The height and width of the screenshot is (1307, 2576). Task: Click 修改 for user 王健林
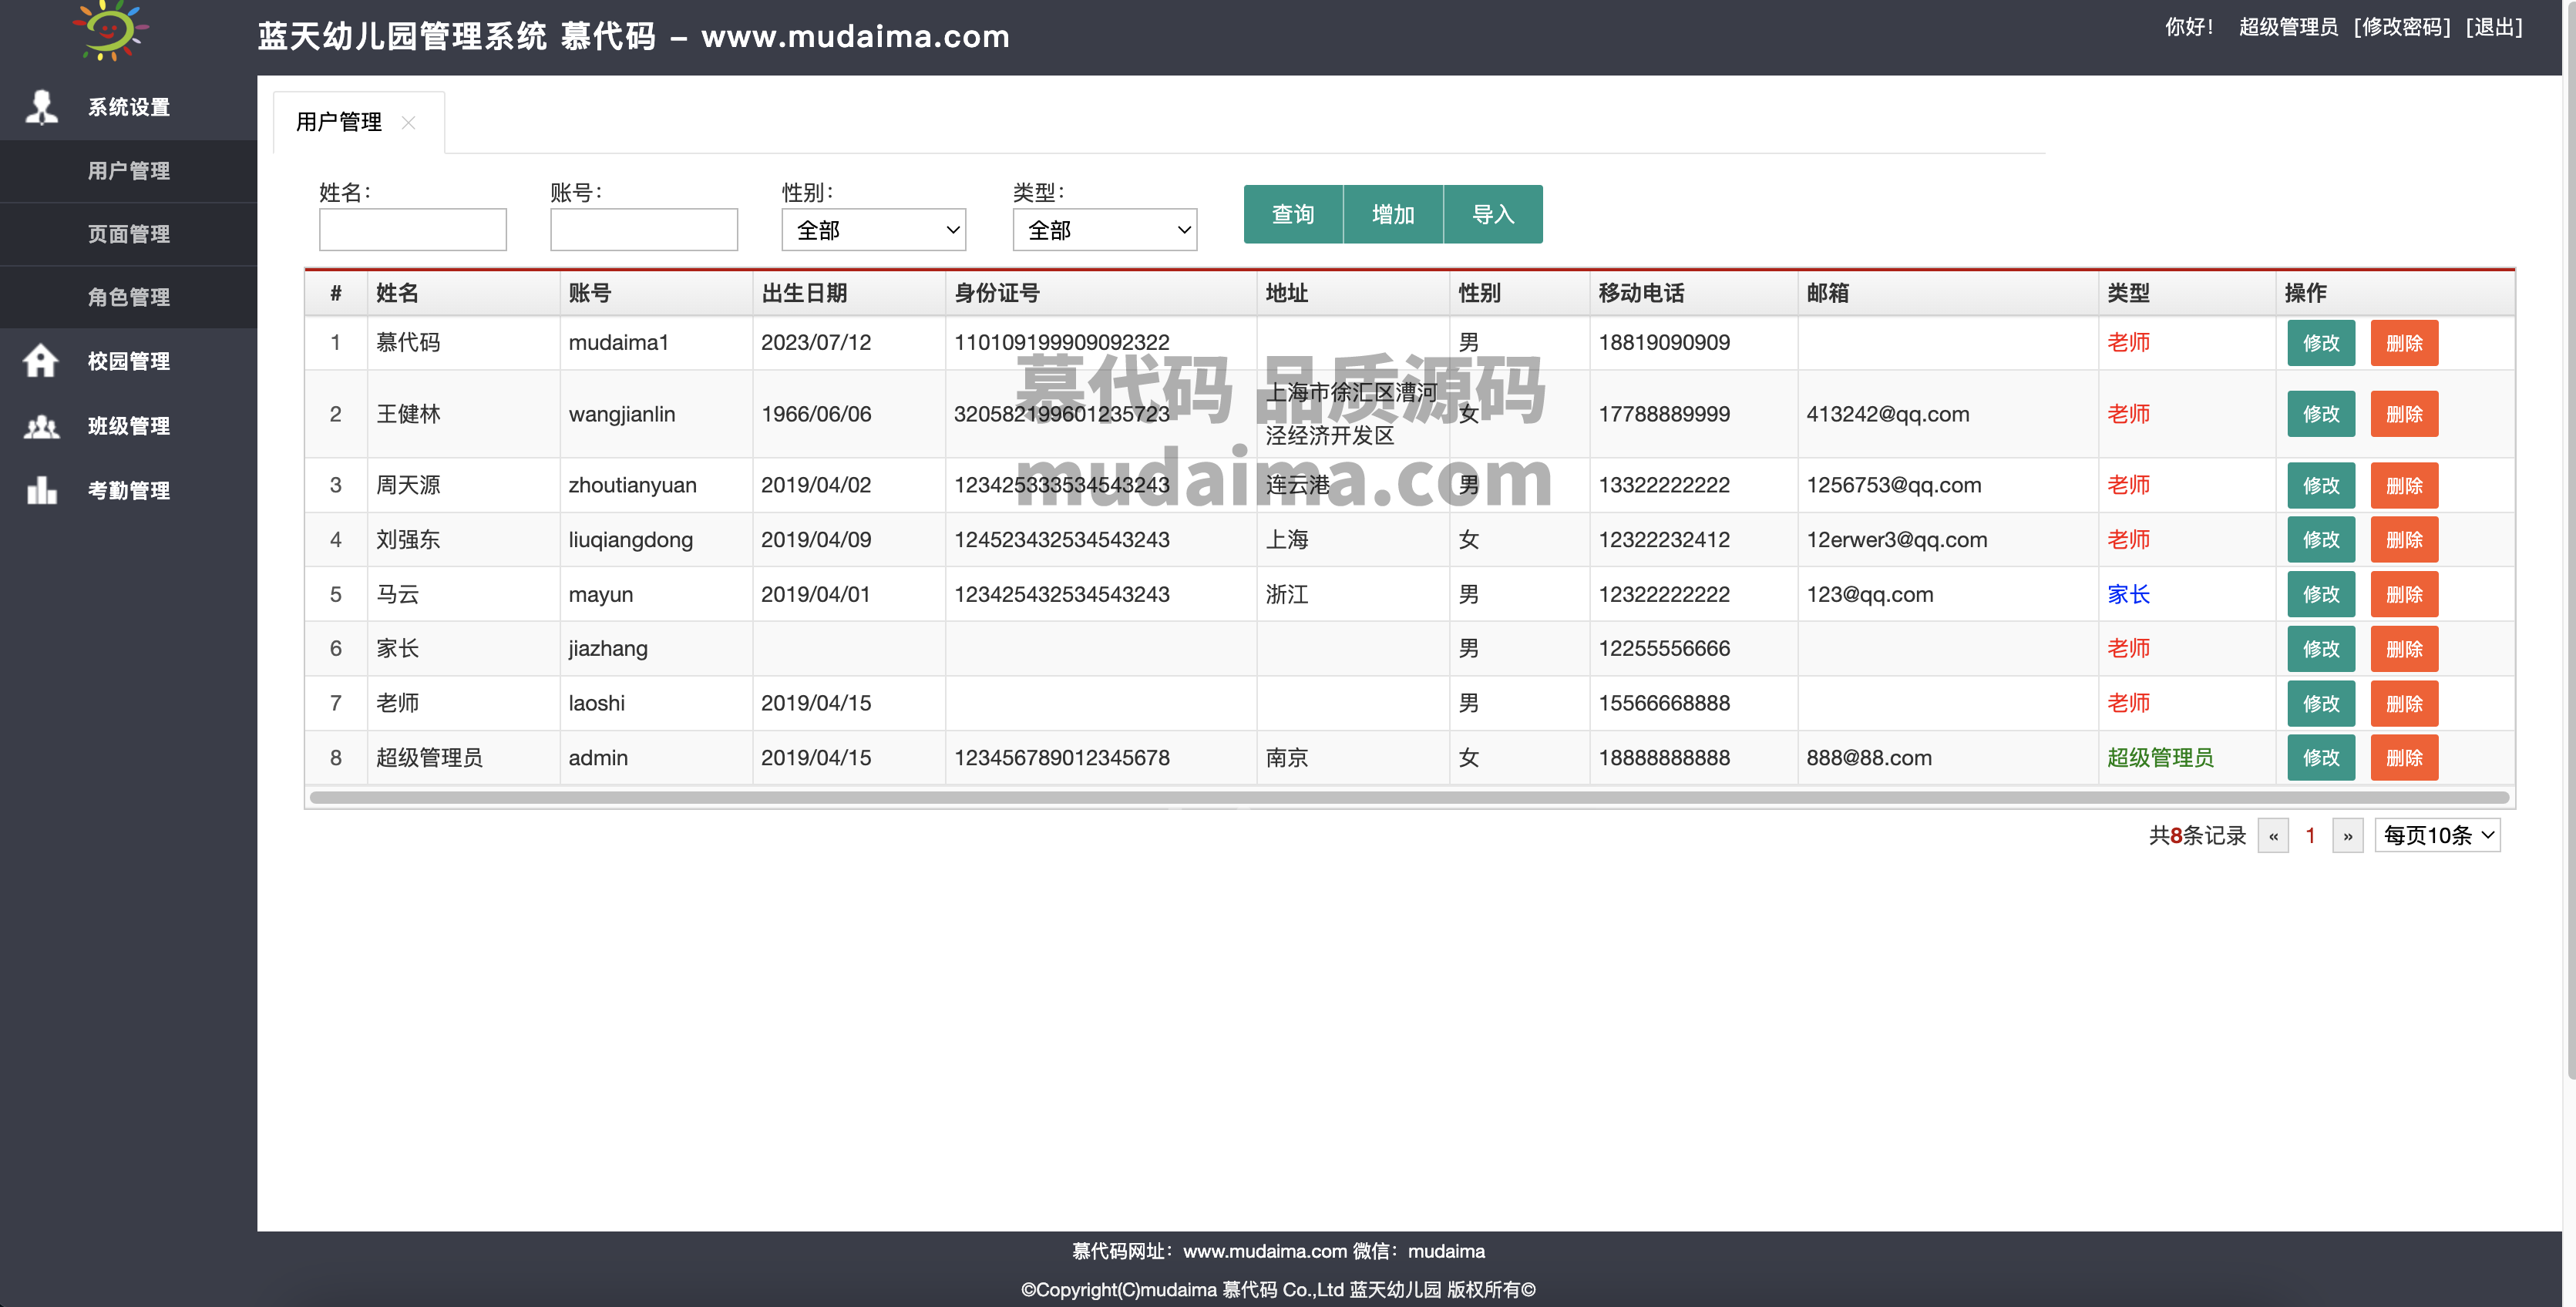click(2321, 414)
